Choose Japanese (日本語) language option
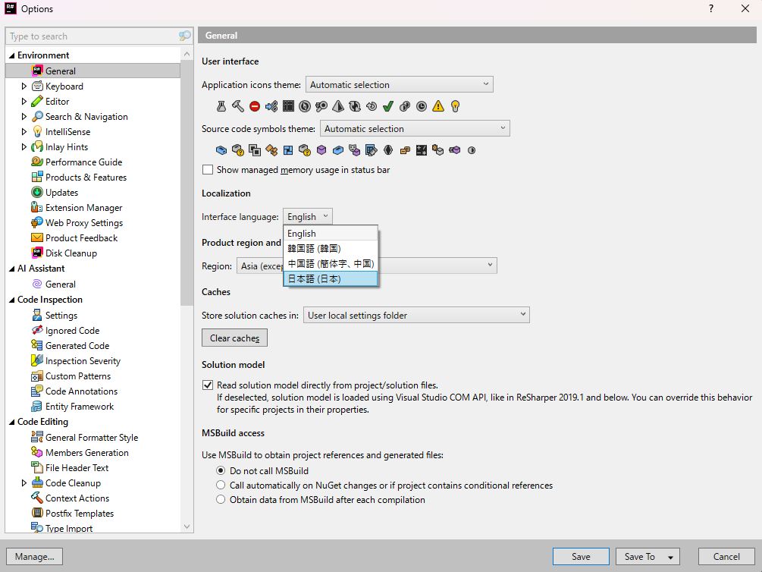 click(x=331, y=278)
